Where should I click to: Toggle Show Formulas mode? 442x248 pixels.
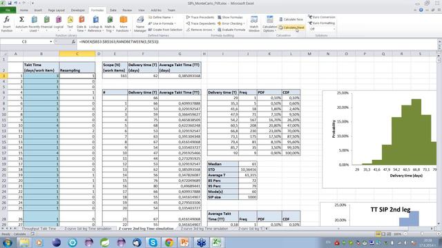(x=230, y=17)
